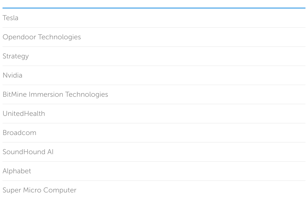308x202 pixels.
Task: Open the Opendoor Technologies stock entry
Action: coord(42,37)
